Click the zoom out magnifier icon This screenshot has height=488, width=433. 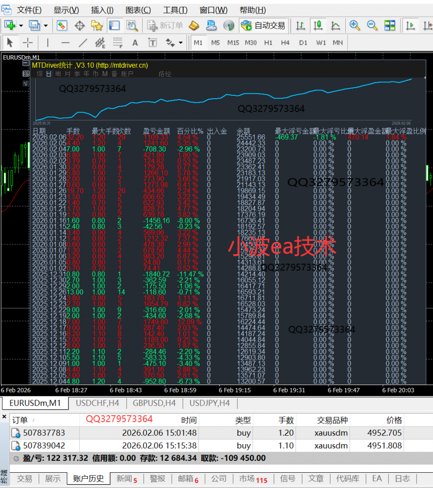pyautogui.click(x=372, y=25)
